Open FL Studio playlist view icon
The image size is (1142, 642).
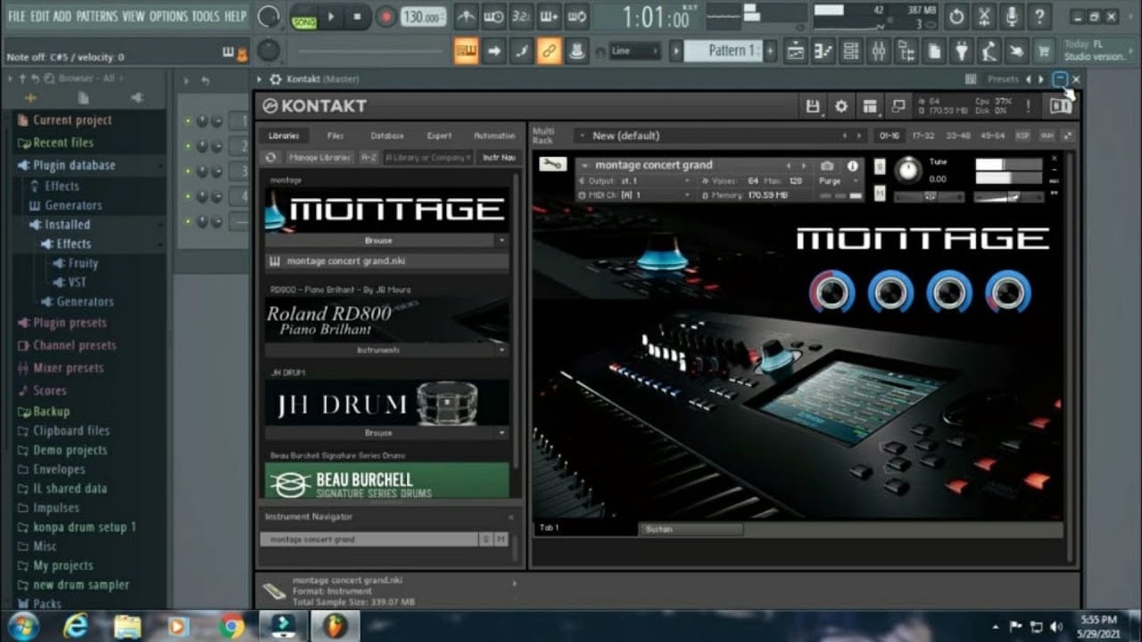click(x=795, y=51)
